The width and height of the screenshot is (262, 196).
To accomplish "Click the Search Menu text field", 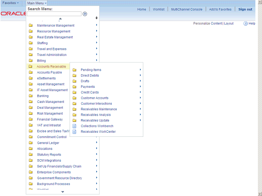I will point(54,14).
